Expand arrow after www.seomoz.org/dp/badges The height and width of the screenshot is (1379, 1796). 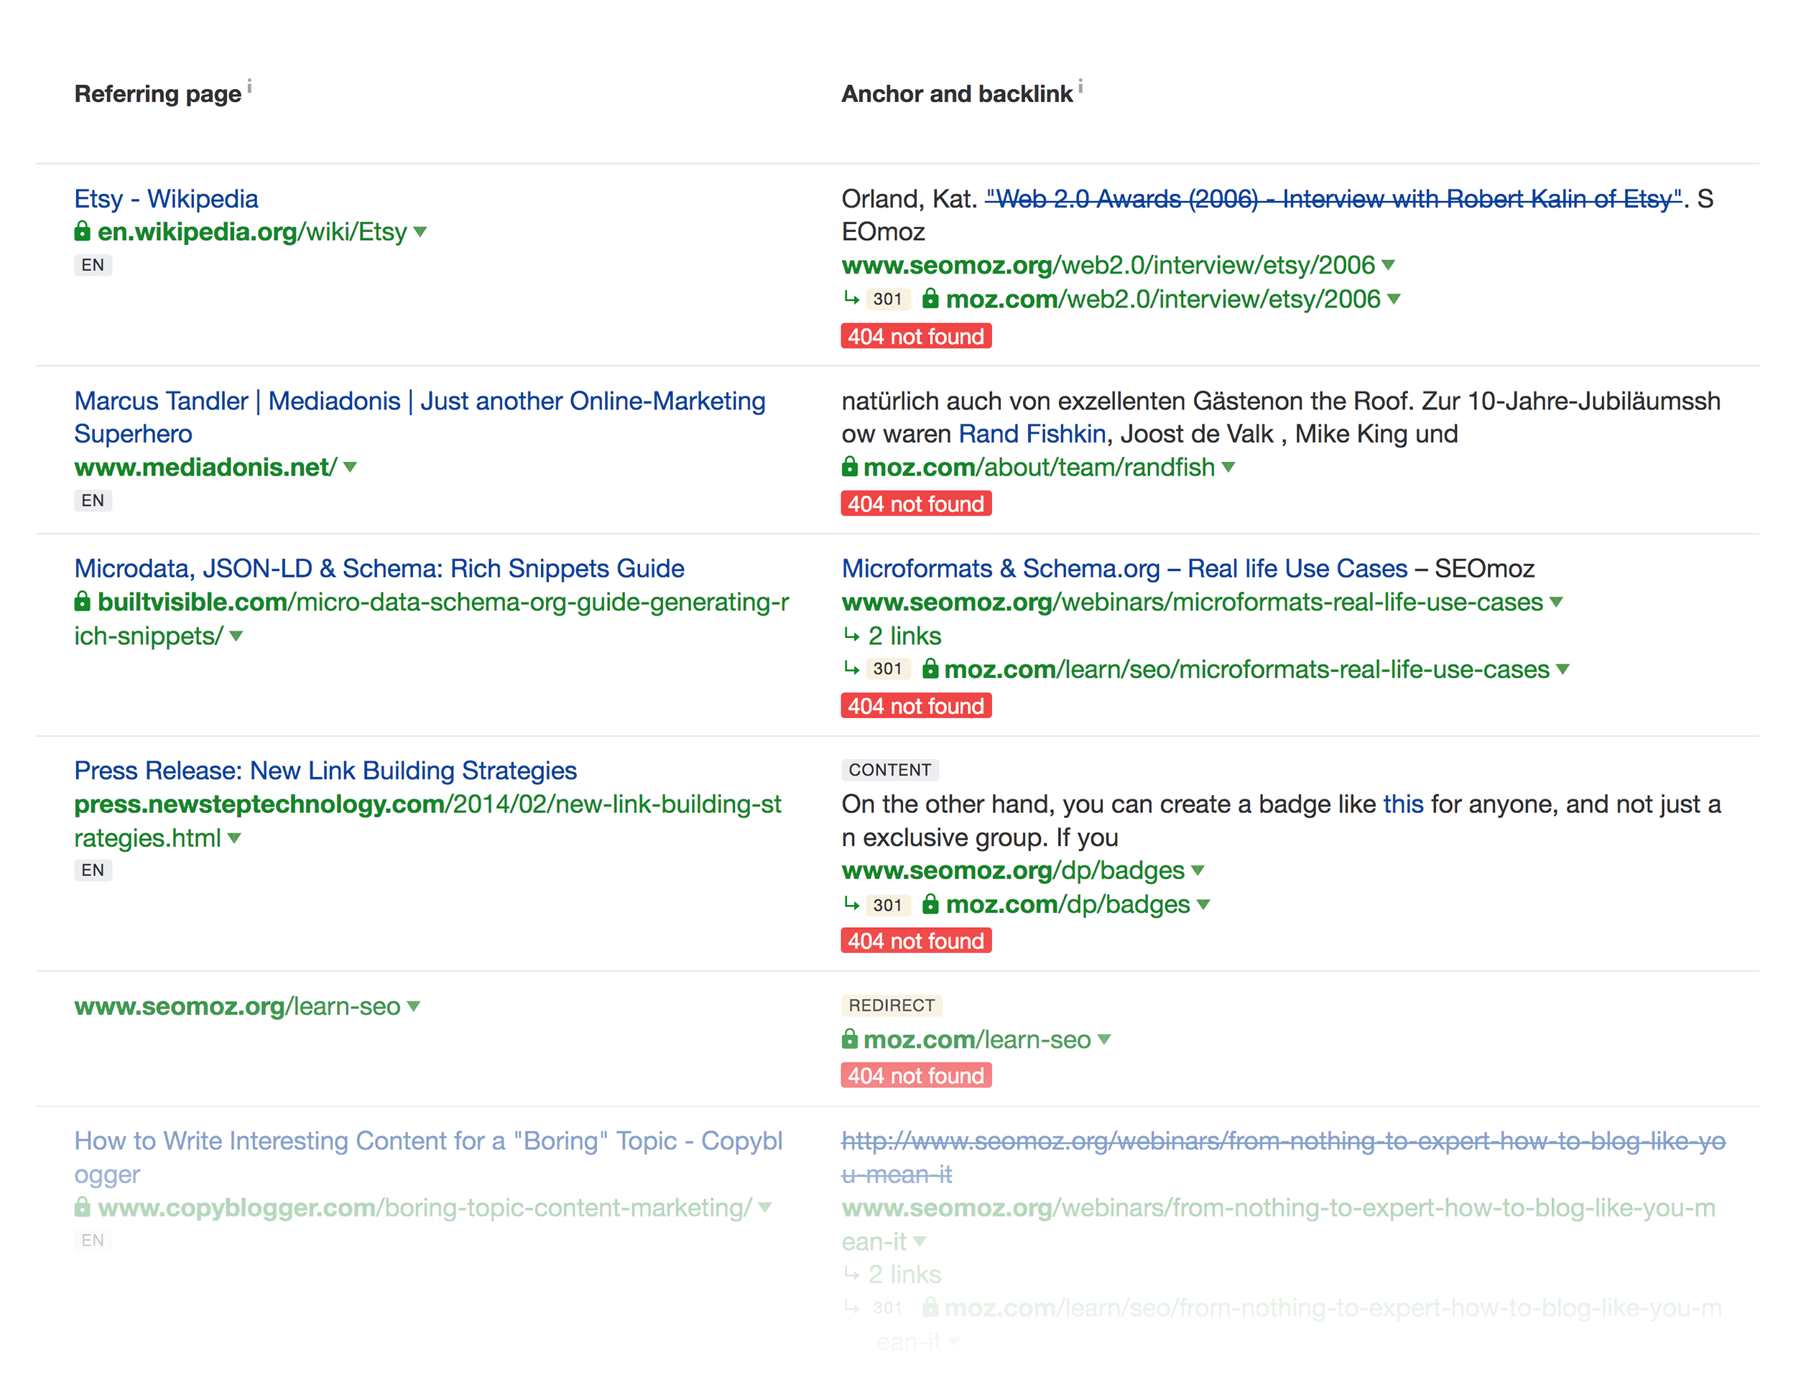(x=1198, y=871)
